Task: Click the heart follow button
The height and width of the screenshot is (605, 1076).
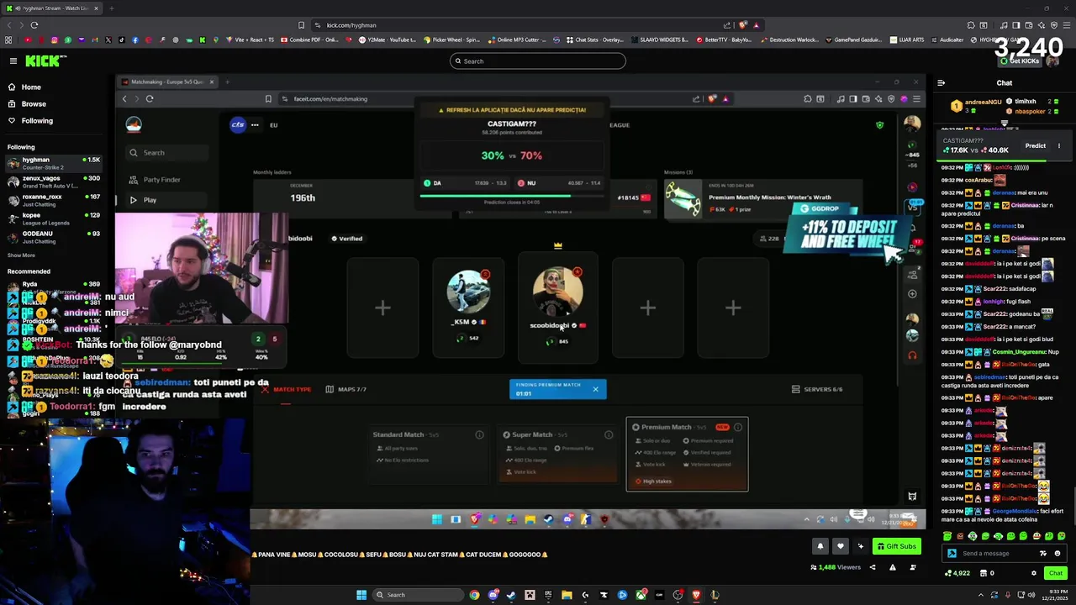Action: coord(840,546)
